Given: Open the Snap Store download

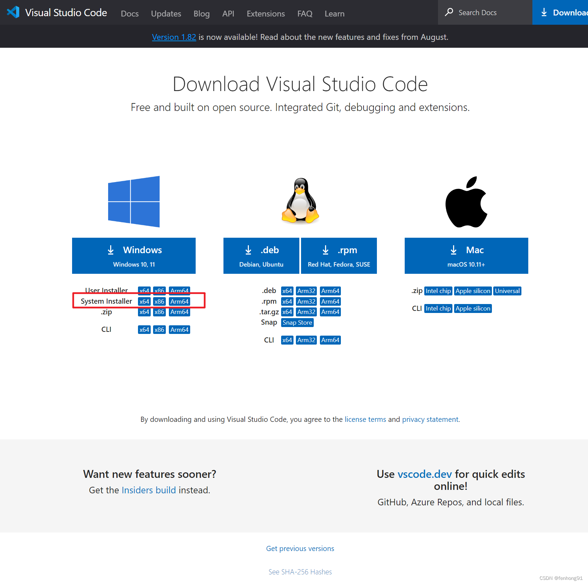Looking at the screenshot, I should 297,322.
